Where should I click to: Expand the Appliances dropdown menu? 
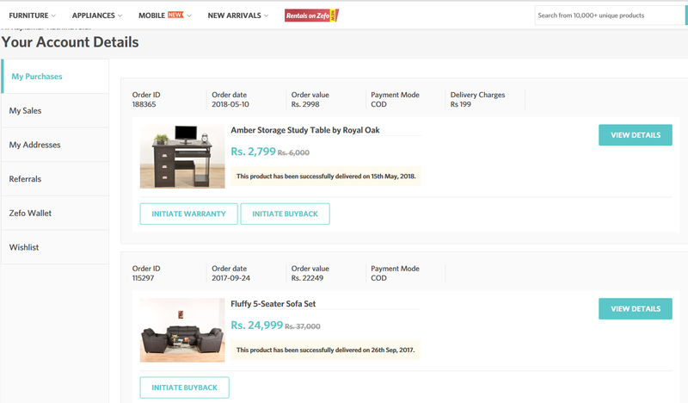tap(97, 15)
